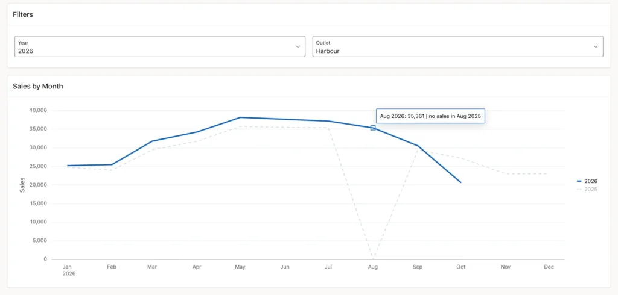Click the Aug 2026 data point marker
This screenshot has width=618, height=295.
[373, 128]
